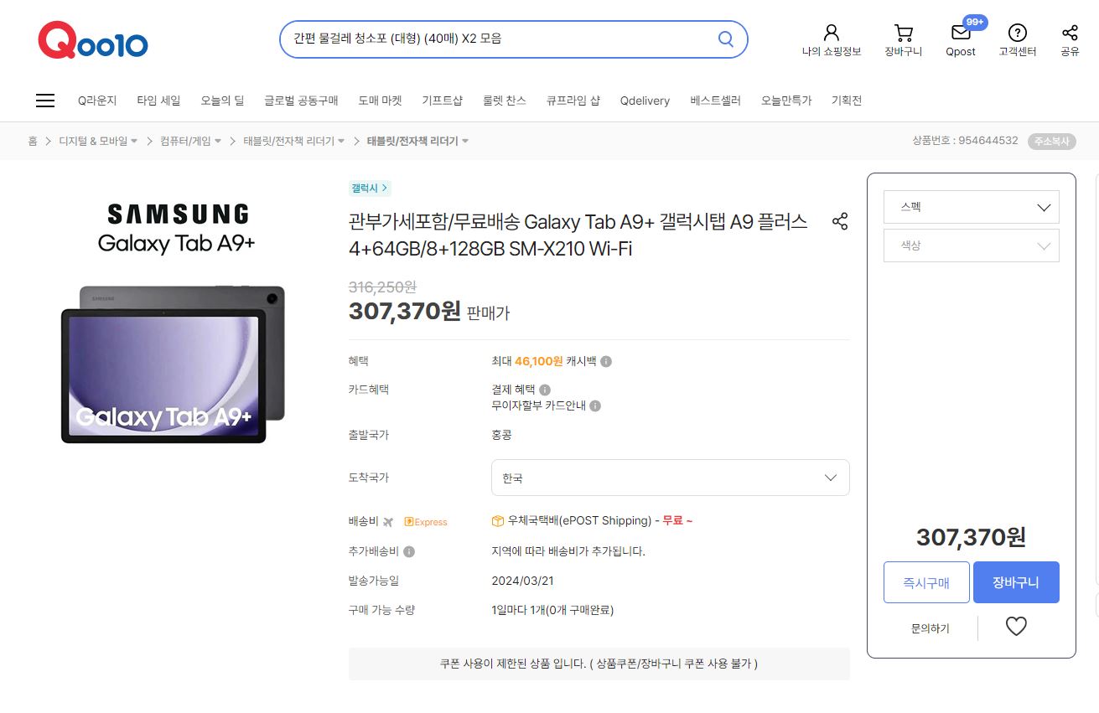Open 오늘의 딜 menu item
This screenshot has width=1099, height=713.
pos(222,101)
